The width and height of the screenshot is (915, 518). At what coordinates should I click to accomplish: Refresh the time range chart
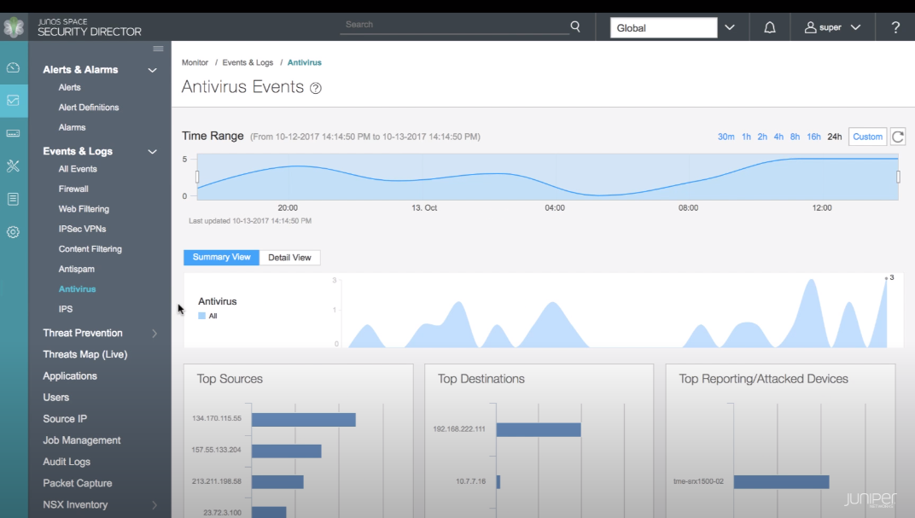tap(897, 137)
